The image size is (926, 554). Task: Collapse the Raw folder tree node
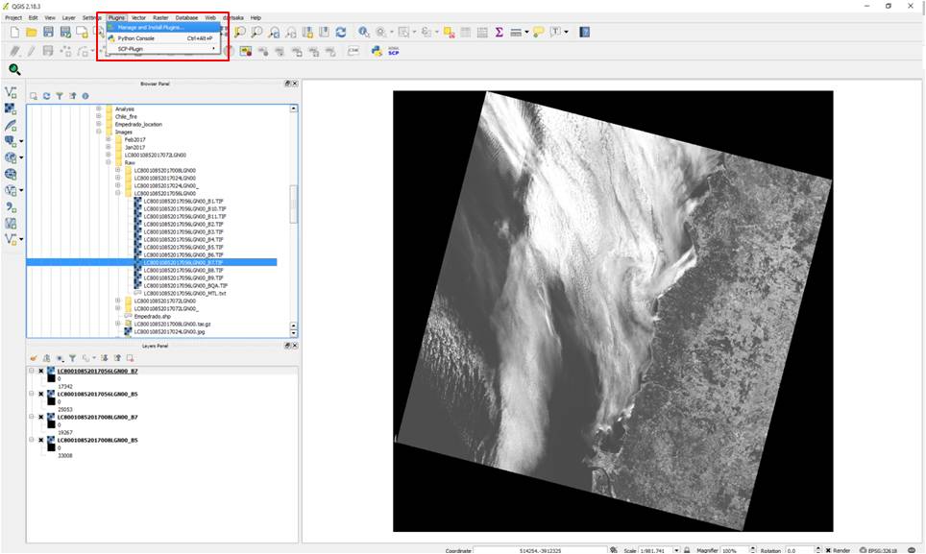click(108, 163)
